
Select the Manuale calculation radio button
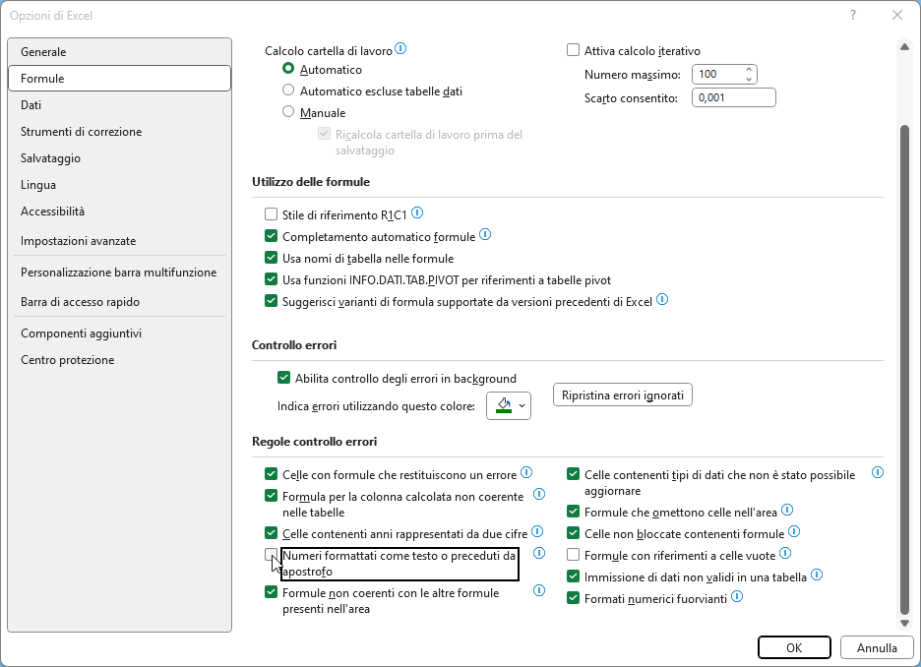coord(288,111)
